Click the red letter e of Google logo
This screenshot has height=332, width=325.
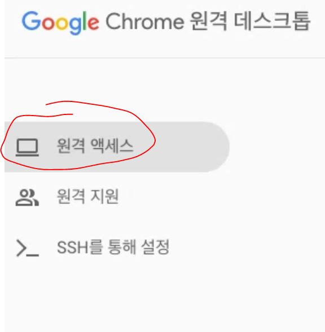[93, 23]
